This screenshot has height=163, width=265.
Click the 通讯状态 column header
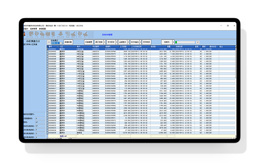[214, 46]
